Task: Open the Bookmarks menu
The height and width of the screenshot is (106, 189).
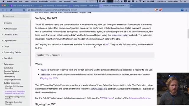Action: tap(43, 1)
